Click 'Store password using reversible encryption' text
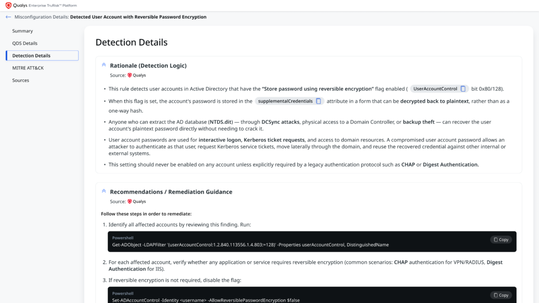The width and height of the screenshot is (539, 303). coord(318,89)
